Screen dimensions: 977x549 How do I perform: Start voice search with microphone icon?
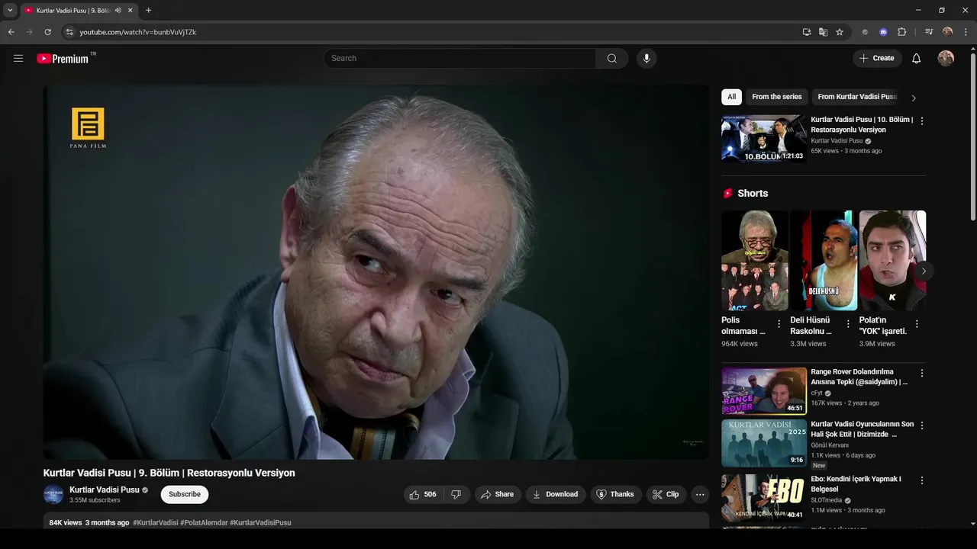[646, 58]
